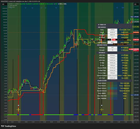
Task: Click the arrow signal icon above left crosshair
Action: click(18, 106)
